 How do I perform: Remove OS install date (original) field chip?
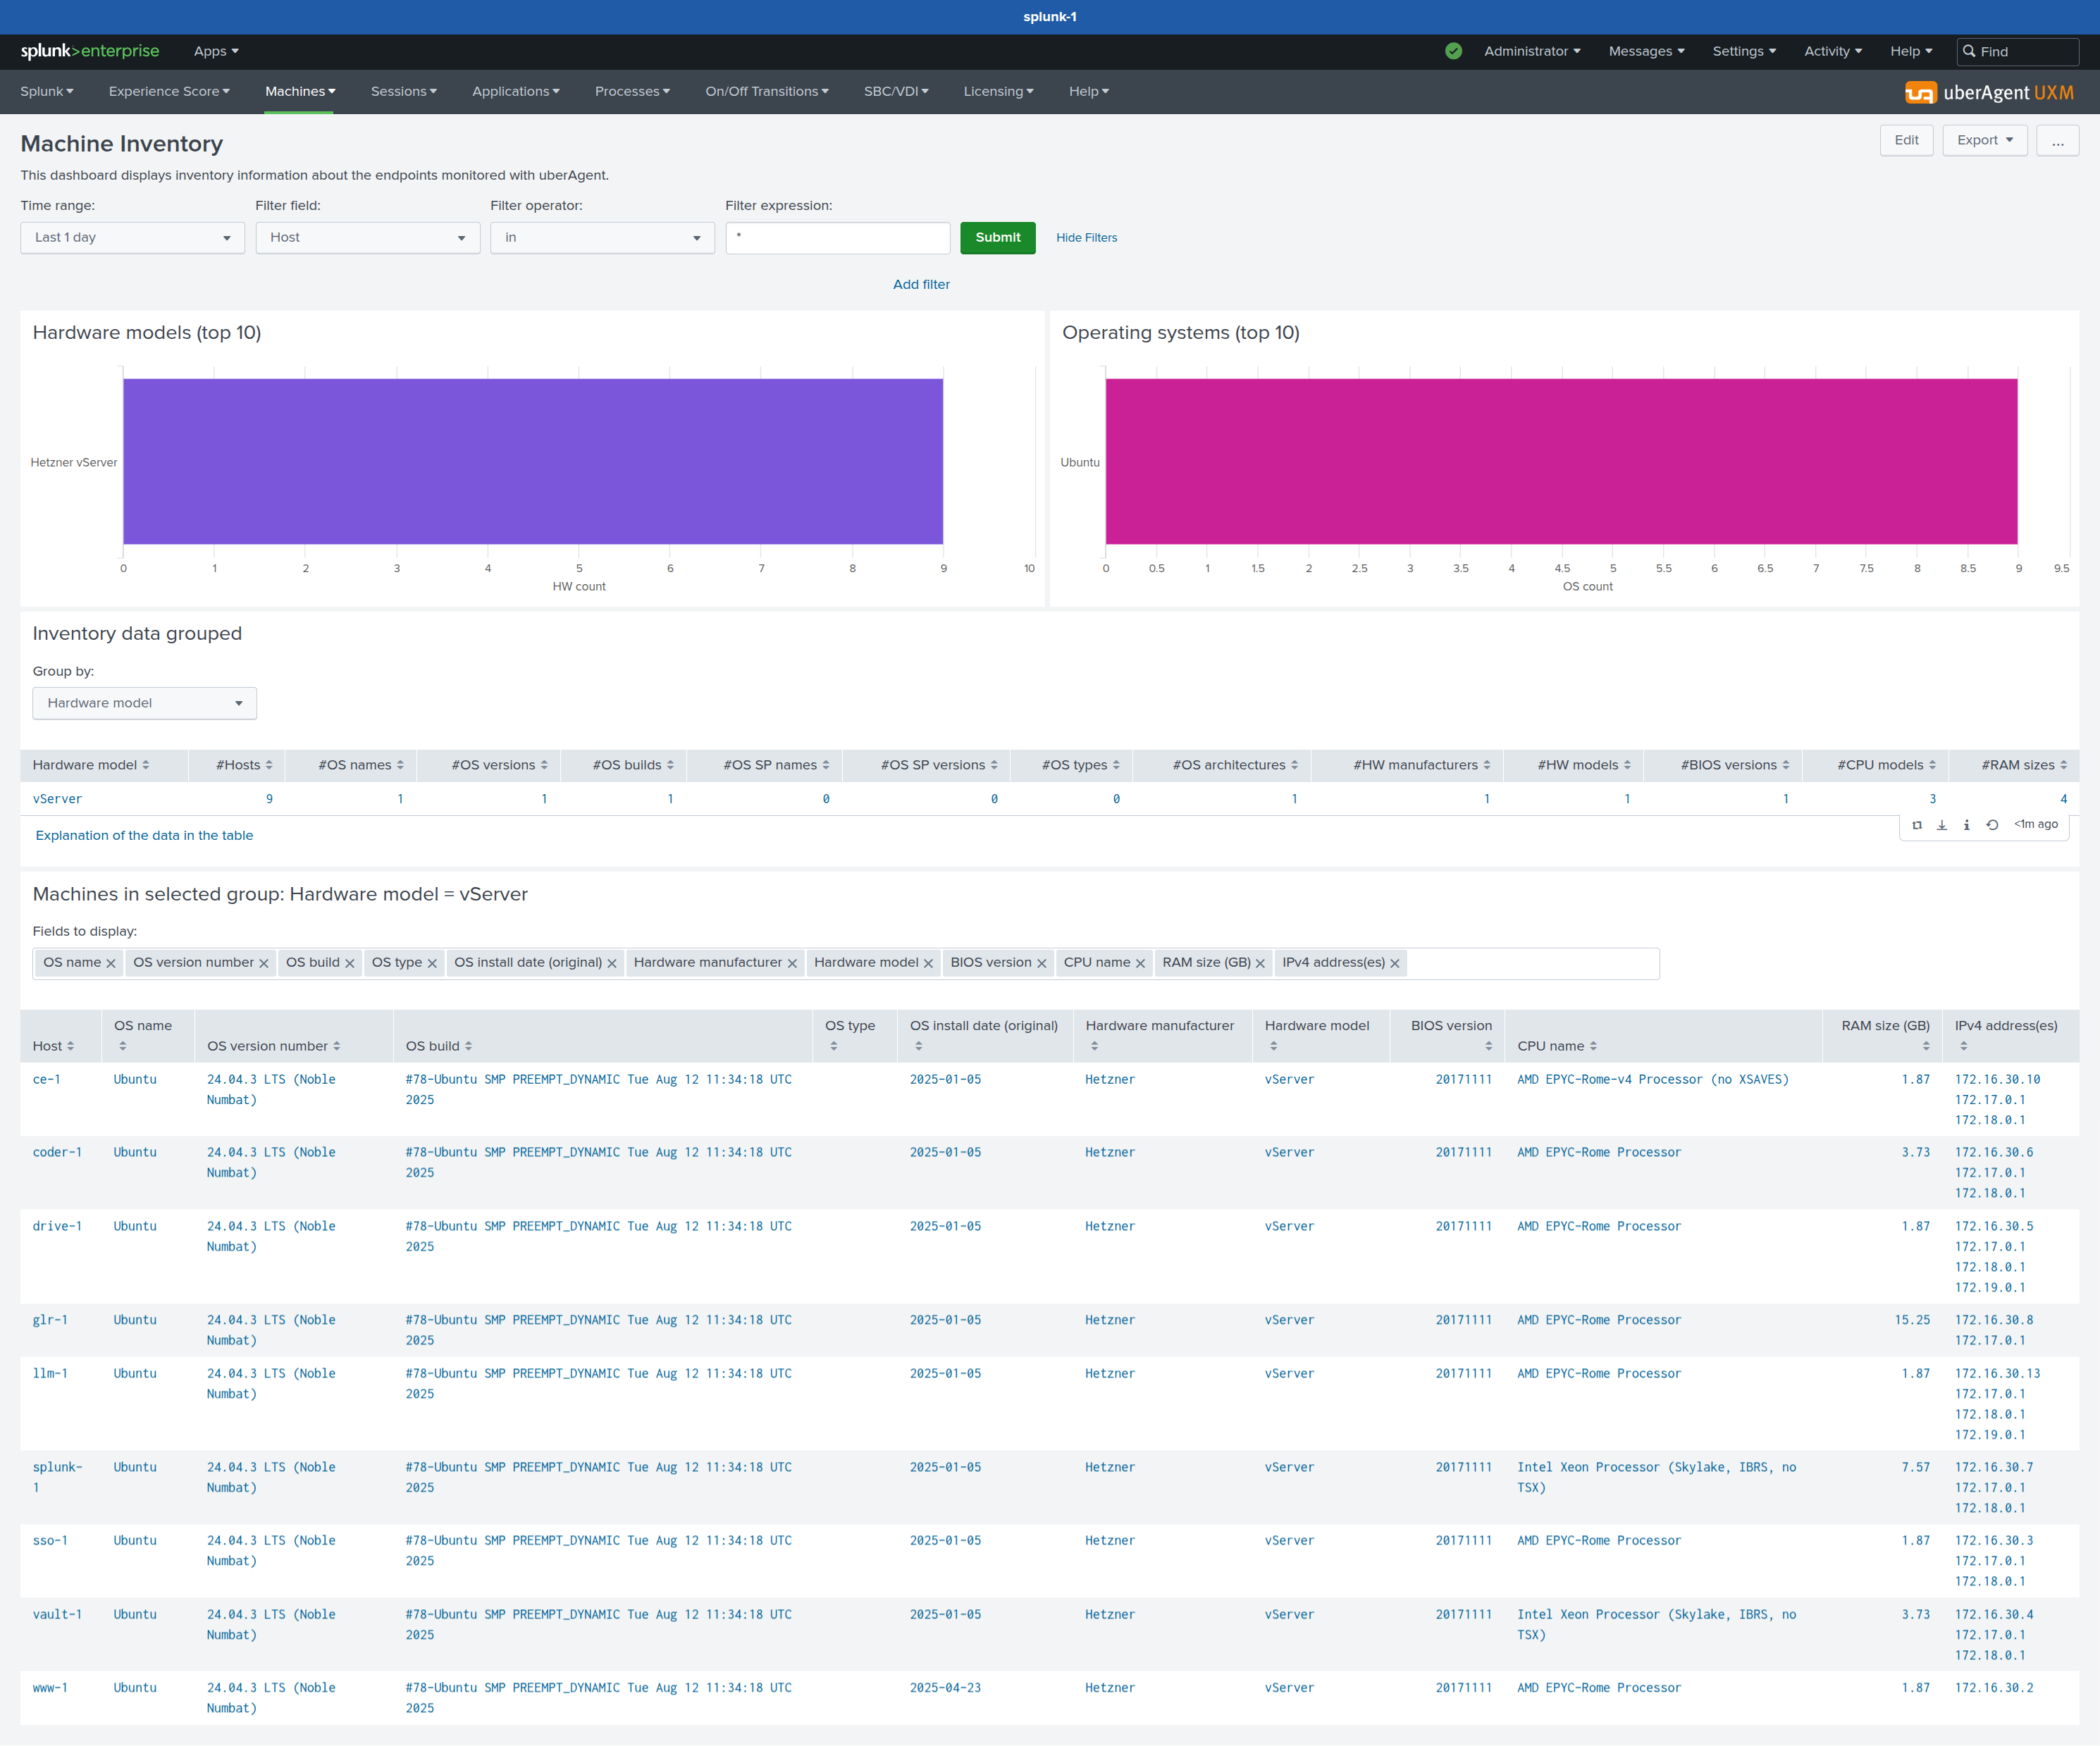pos(612,963)
